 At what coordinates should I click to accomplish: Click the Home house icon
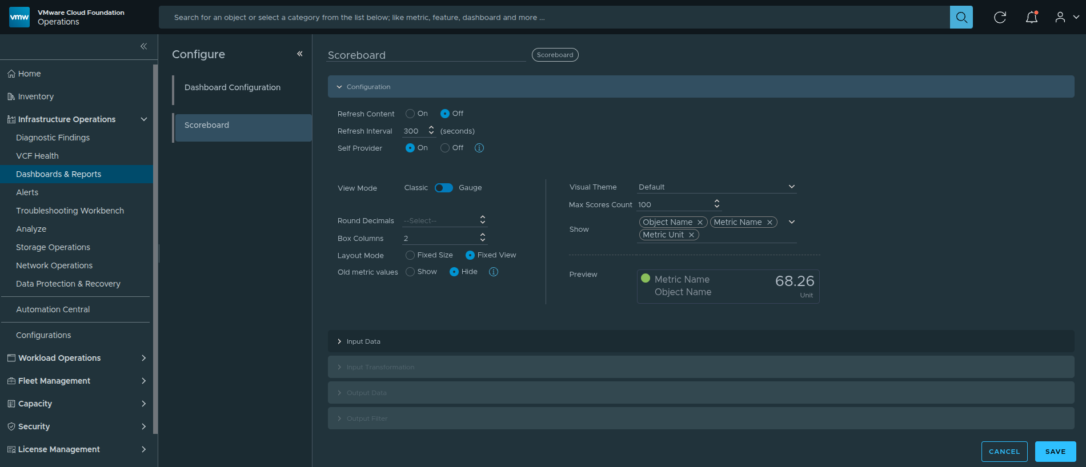pyautogui.click(x=11, y=74)
